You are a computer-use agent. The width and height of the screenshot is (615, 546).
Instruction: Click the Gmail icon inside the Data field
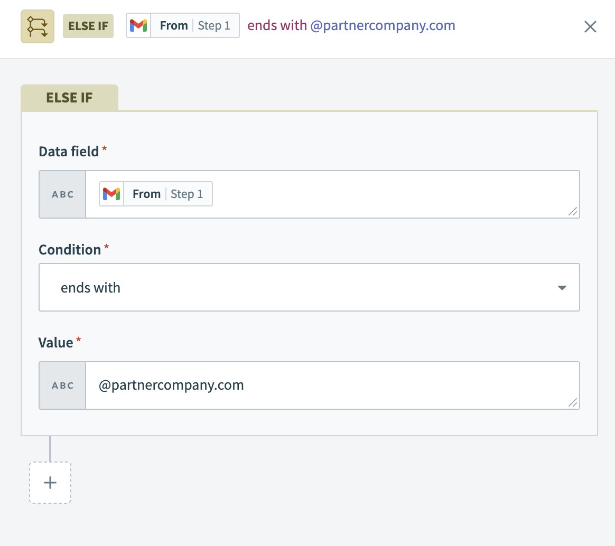click(111, 194)
